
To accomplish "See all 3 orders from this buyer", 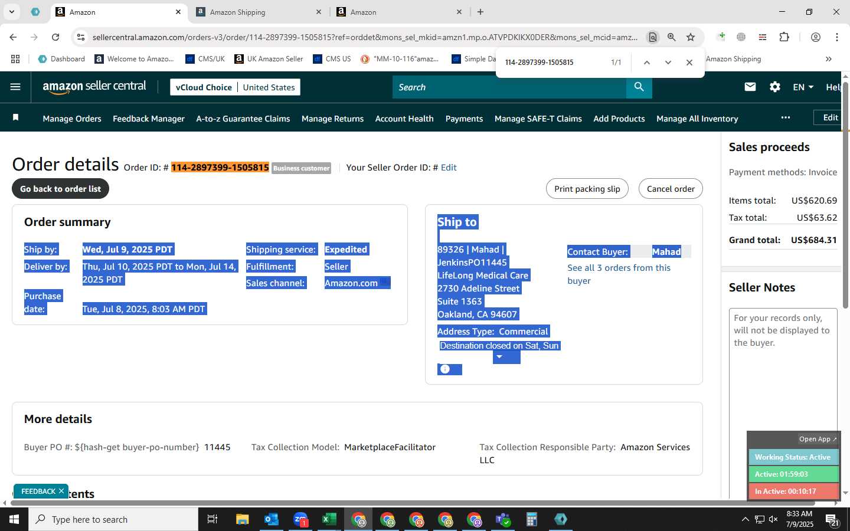I will pyautogui.click(x=619, y=274).
